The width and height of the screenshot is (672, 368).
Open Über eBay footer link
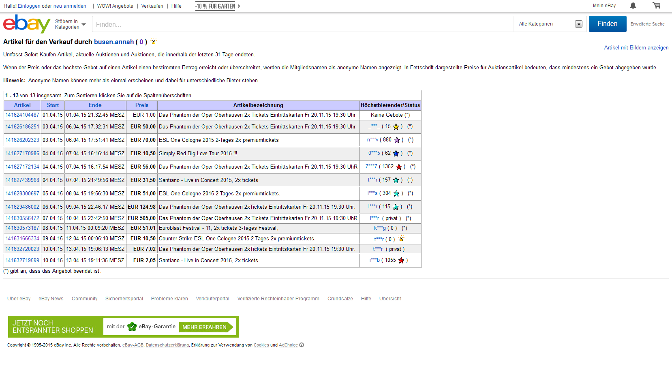19,299
